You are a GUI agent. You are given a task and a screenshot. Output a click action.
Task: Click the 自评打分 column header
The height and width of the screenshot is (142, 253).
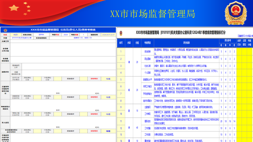pyautogui.click(x=239, y=43)
